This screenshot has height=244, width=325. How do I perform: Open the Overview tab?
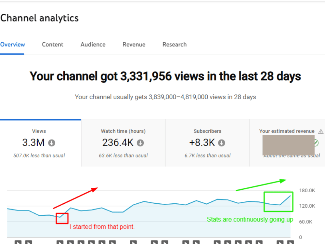point(12,45)
